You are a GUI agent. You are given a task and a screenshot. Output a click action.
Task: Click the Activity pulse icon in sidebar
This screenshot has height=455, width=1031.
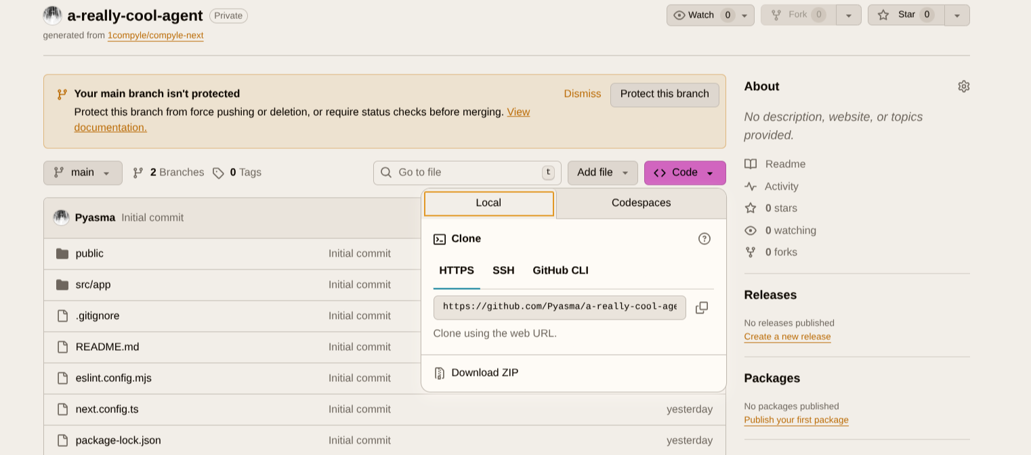point(751,186)
